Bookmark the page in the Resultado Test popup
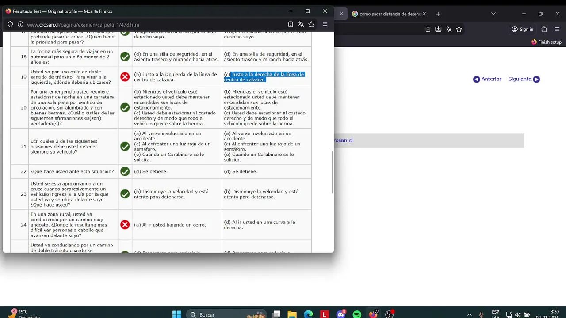566x318 pixels. click(x=311, y=24)
